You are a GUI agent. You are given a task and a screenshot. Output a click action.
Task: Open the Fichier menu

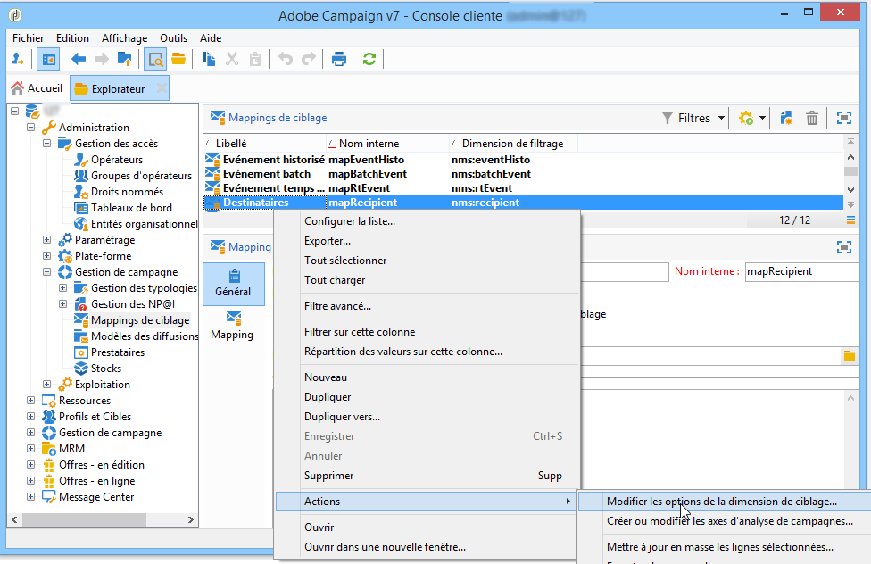(x=29, y=37)
